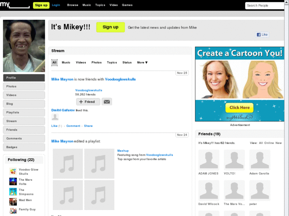Viewport: 289px width, 216px height.
Task: Open the Comments sidebar section
Action: click(24, 138)
